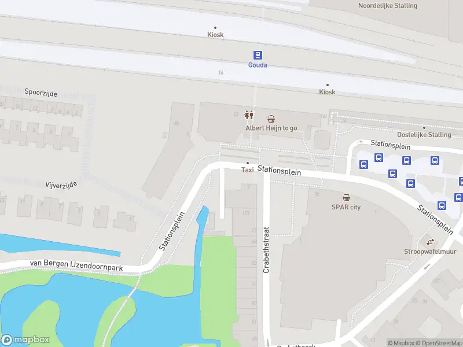463x347 pixels.
Task: Open the restroom icon near Albert Heijn
Action: coord(249,115)
